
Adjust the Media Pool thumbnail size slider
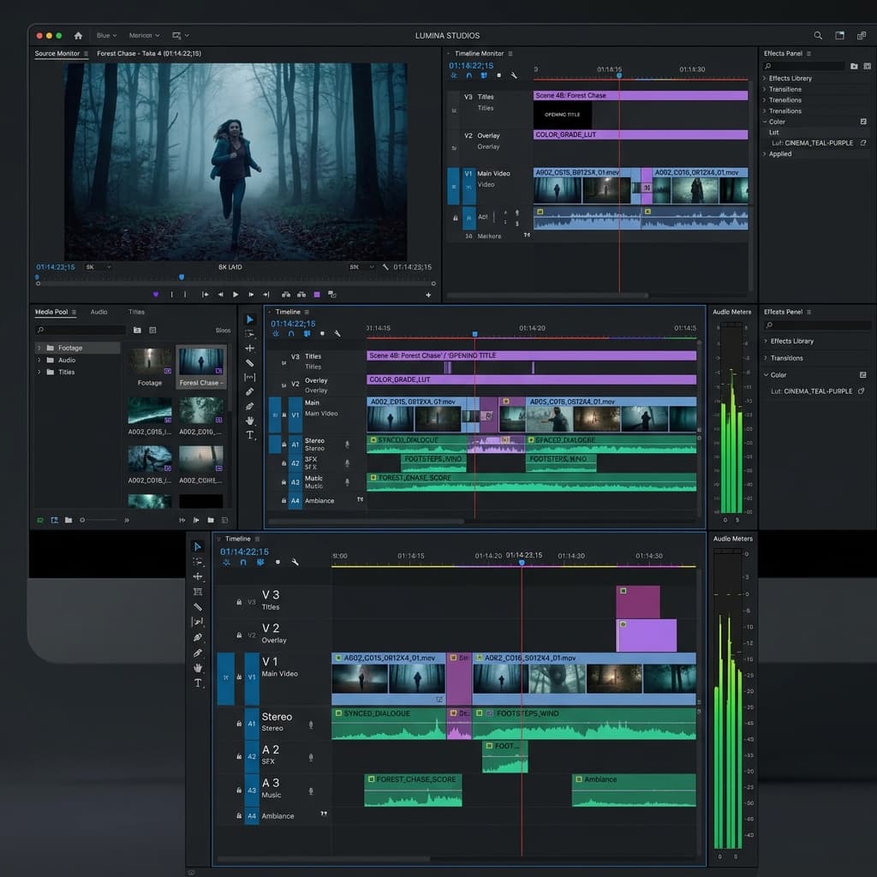pos(98,520)
